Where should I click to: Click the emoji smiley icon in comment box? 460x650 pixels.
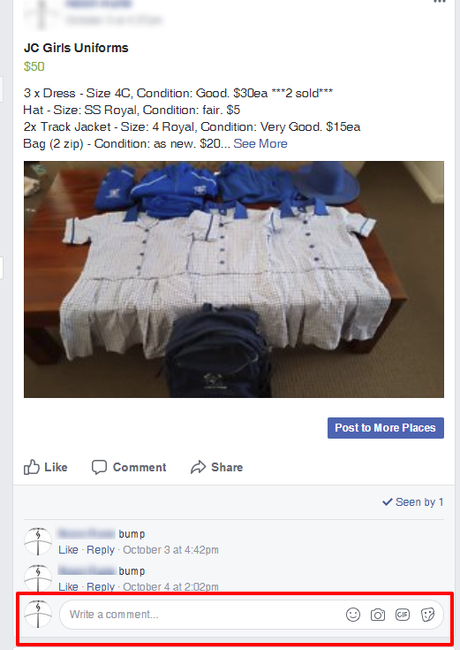click(x=353, y=615)
